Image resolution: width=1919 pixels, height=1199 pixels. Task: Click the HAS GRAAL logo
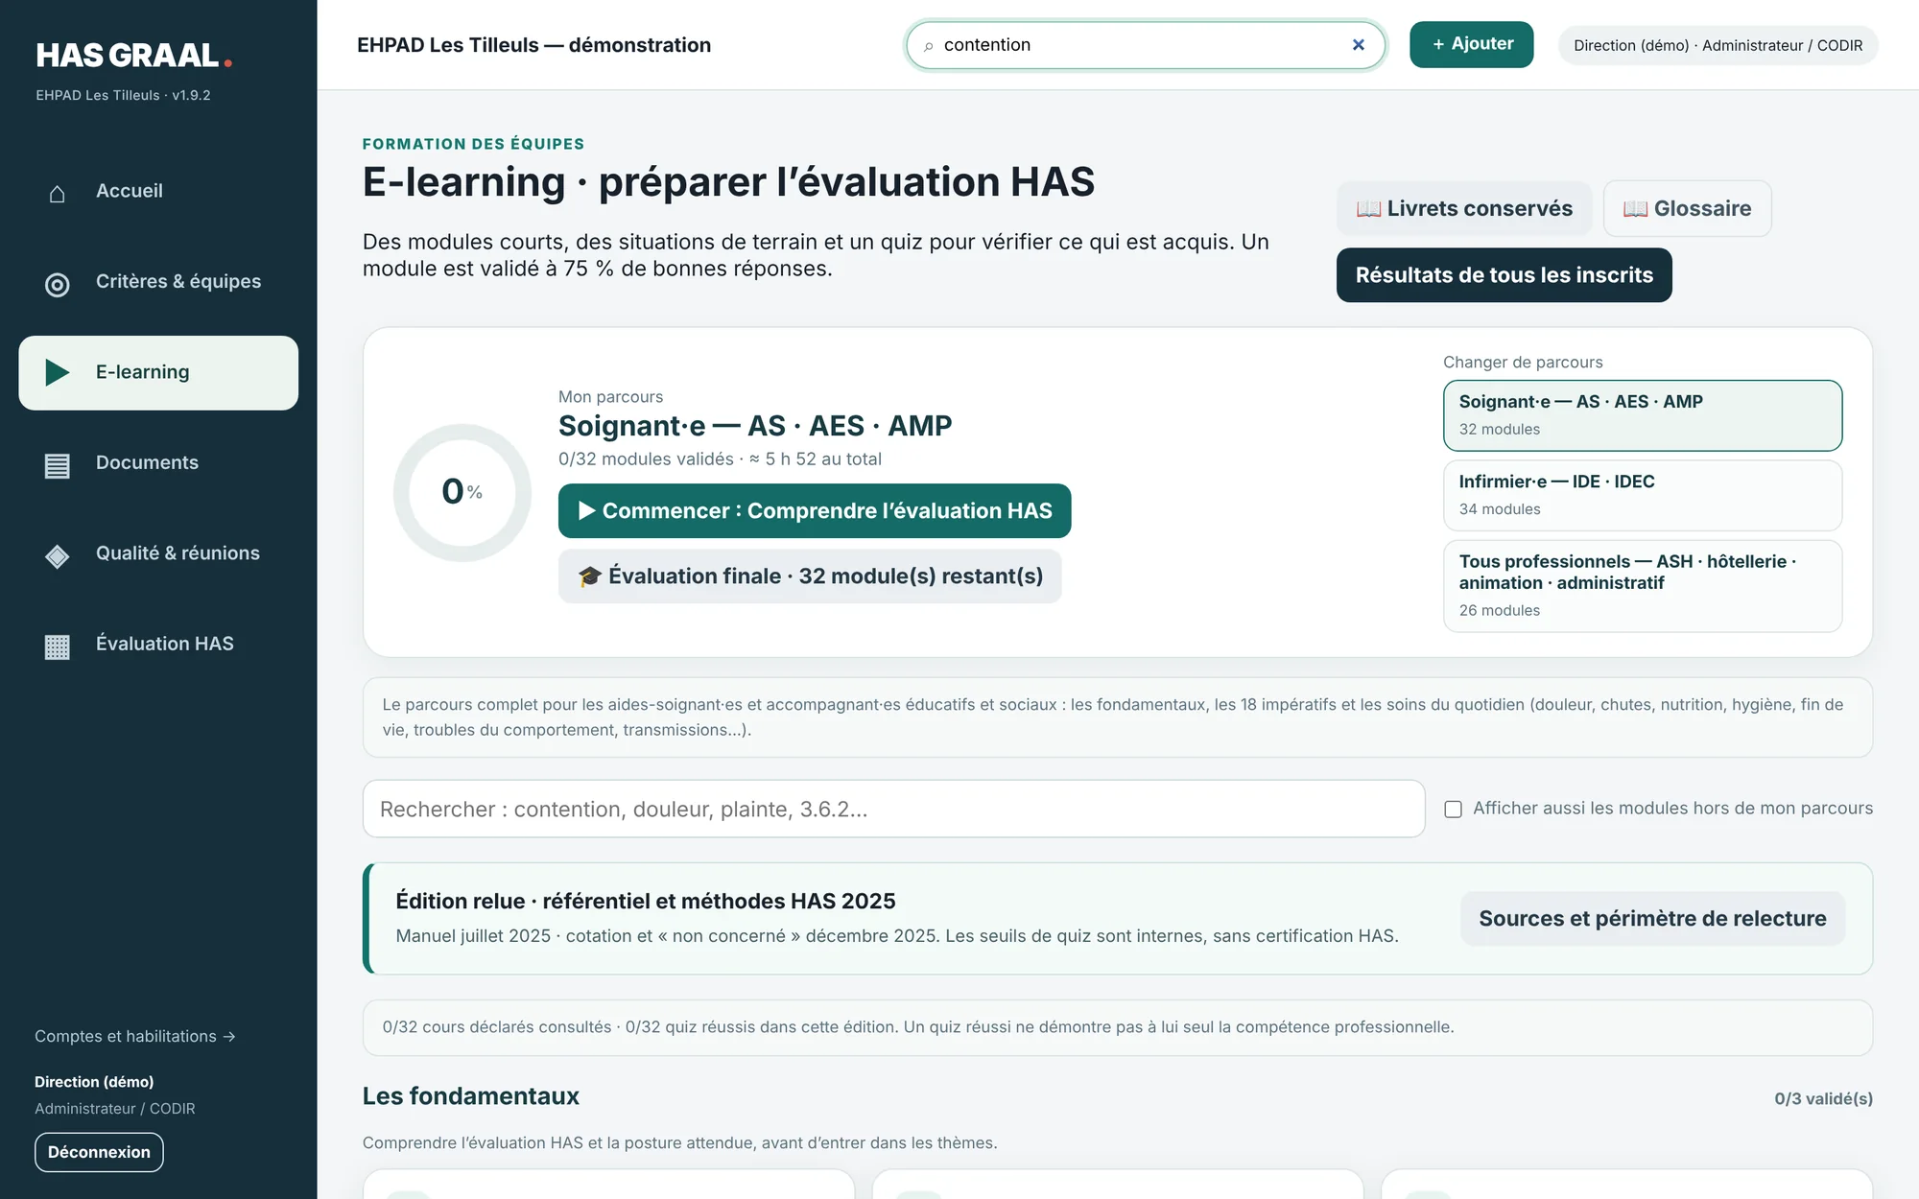click(134, 56)
